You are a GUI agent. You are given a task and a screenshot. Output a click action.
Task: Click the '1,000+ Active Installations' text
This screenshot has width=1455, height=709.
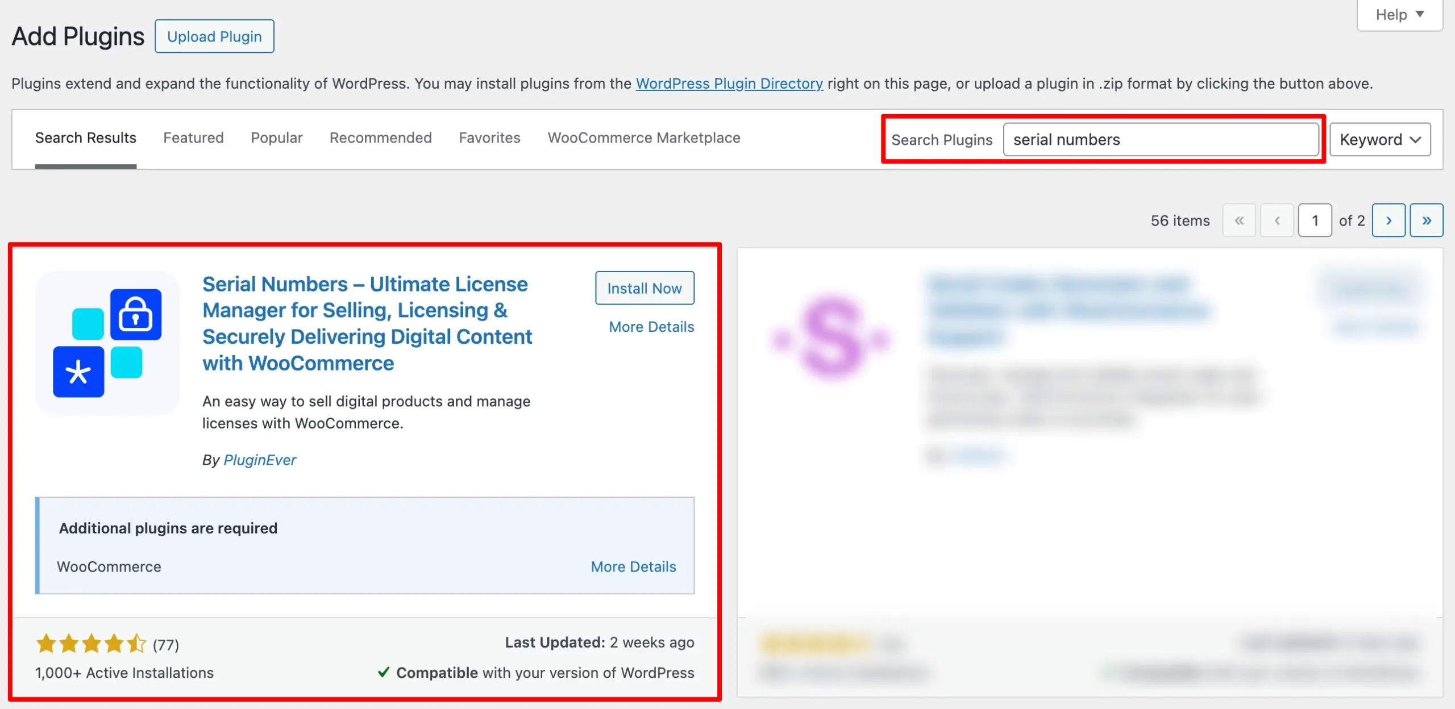[124, 673]
